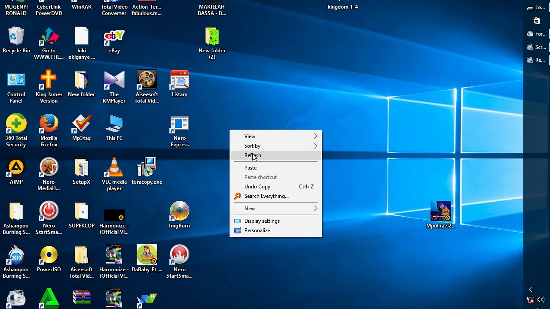Select the Go to WWW.THE... shortcut icon
This screenshot has height=309, width=550.
pyautogui.click(x=49, y=36)
